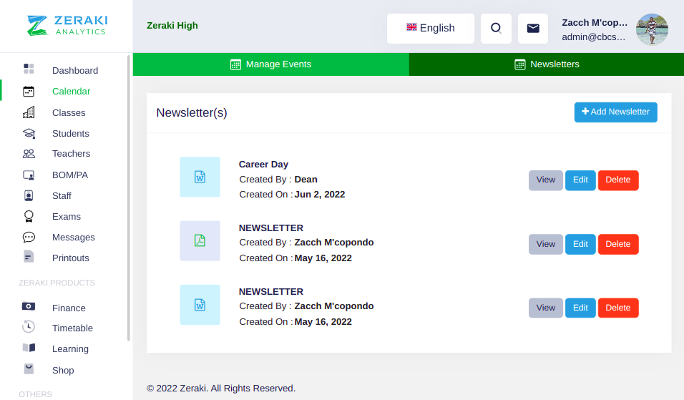Switch to the Manage Events tab
This screenshot has height=400, width=684.
[x=271, y=64]
